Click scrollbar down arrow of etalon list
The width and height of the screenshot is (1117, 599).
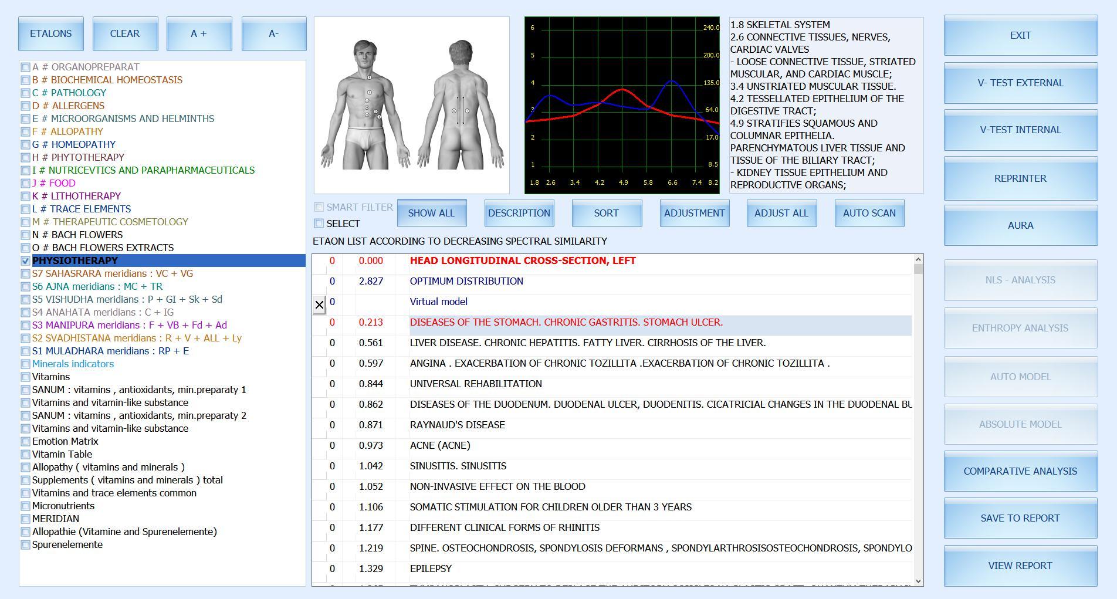point(918,581)
